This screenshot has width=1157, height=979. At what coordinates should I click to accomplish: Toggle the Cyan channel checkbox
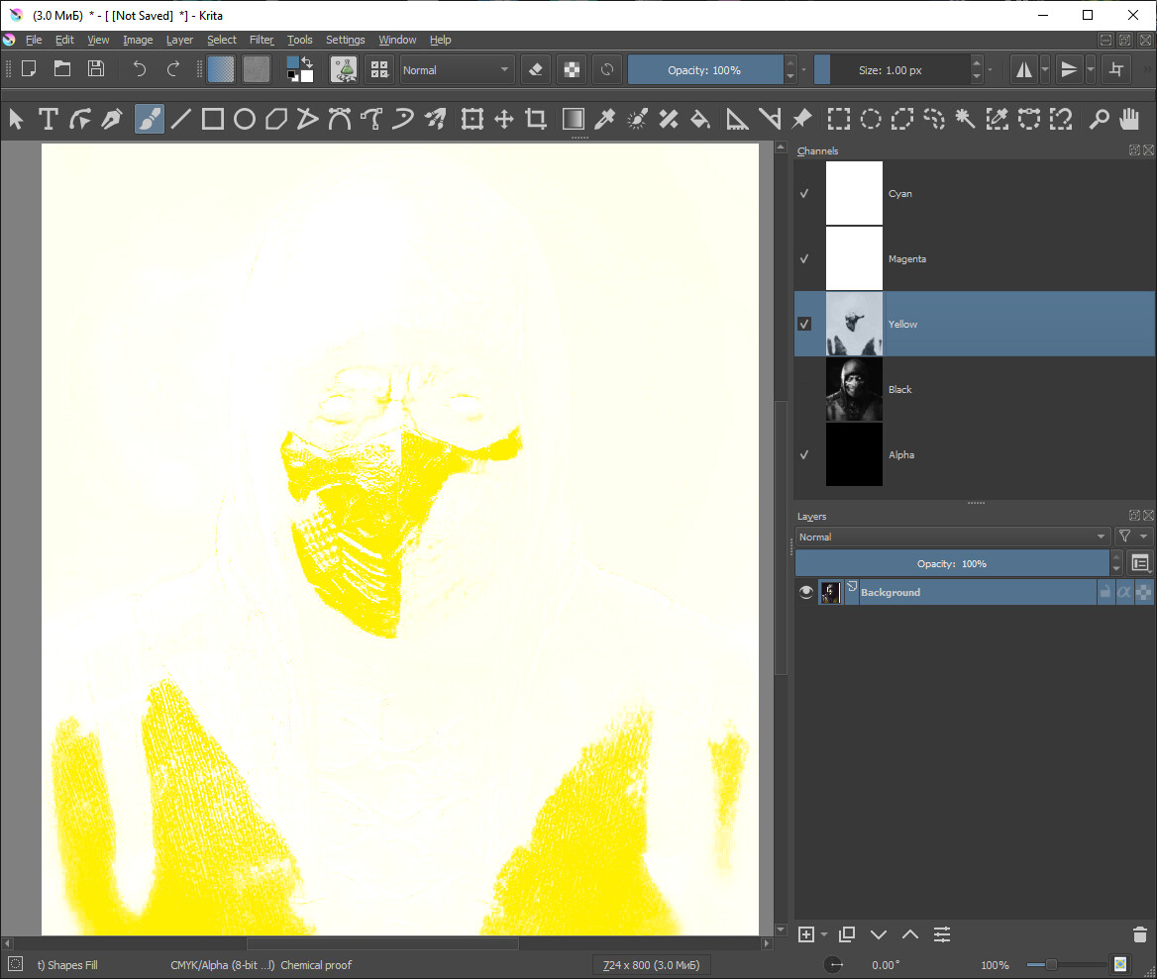(x=804, y=194)
